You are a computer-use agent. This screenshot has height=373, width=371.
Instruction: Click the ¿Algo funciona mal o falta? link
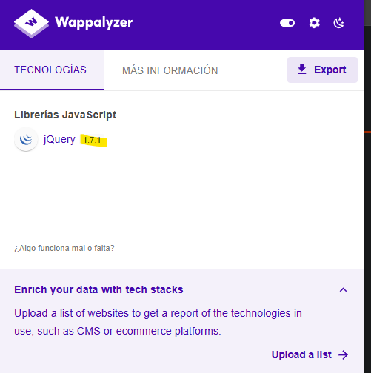coord(64,248)
